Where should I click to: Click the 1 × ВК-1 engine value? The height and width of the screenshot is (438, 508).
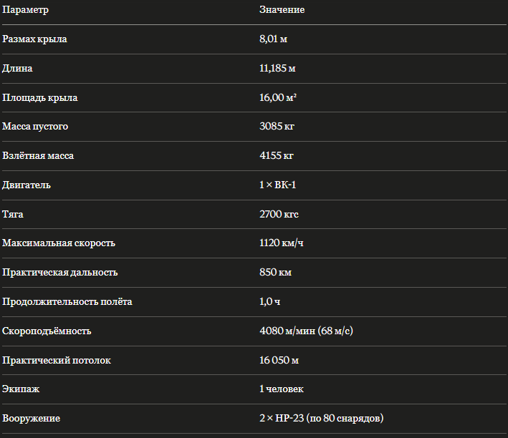pyautogui.click(x=278, y=185)
